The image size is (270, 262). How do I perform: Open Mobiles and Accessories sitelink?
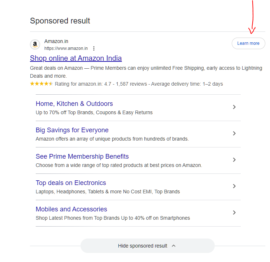pyautogui.click(x=71, y=209)
